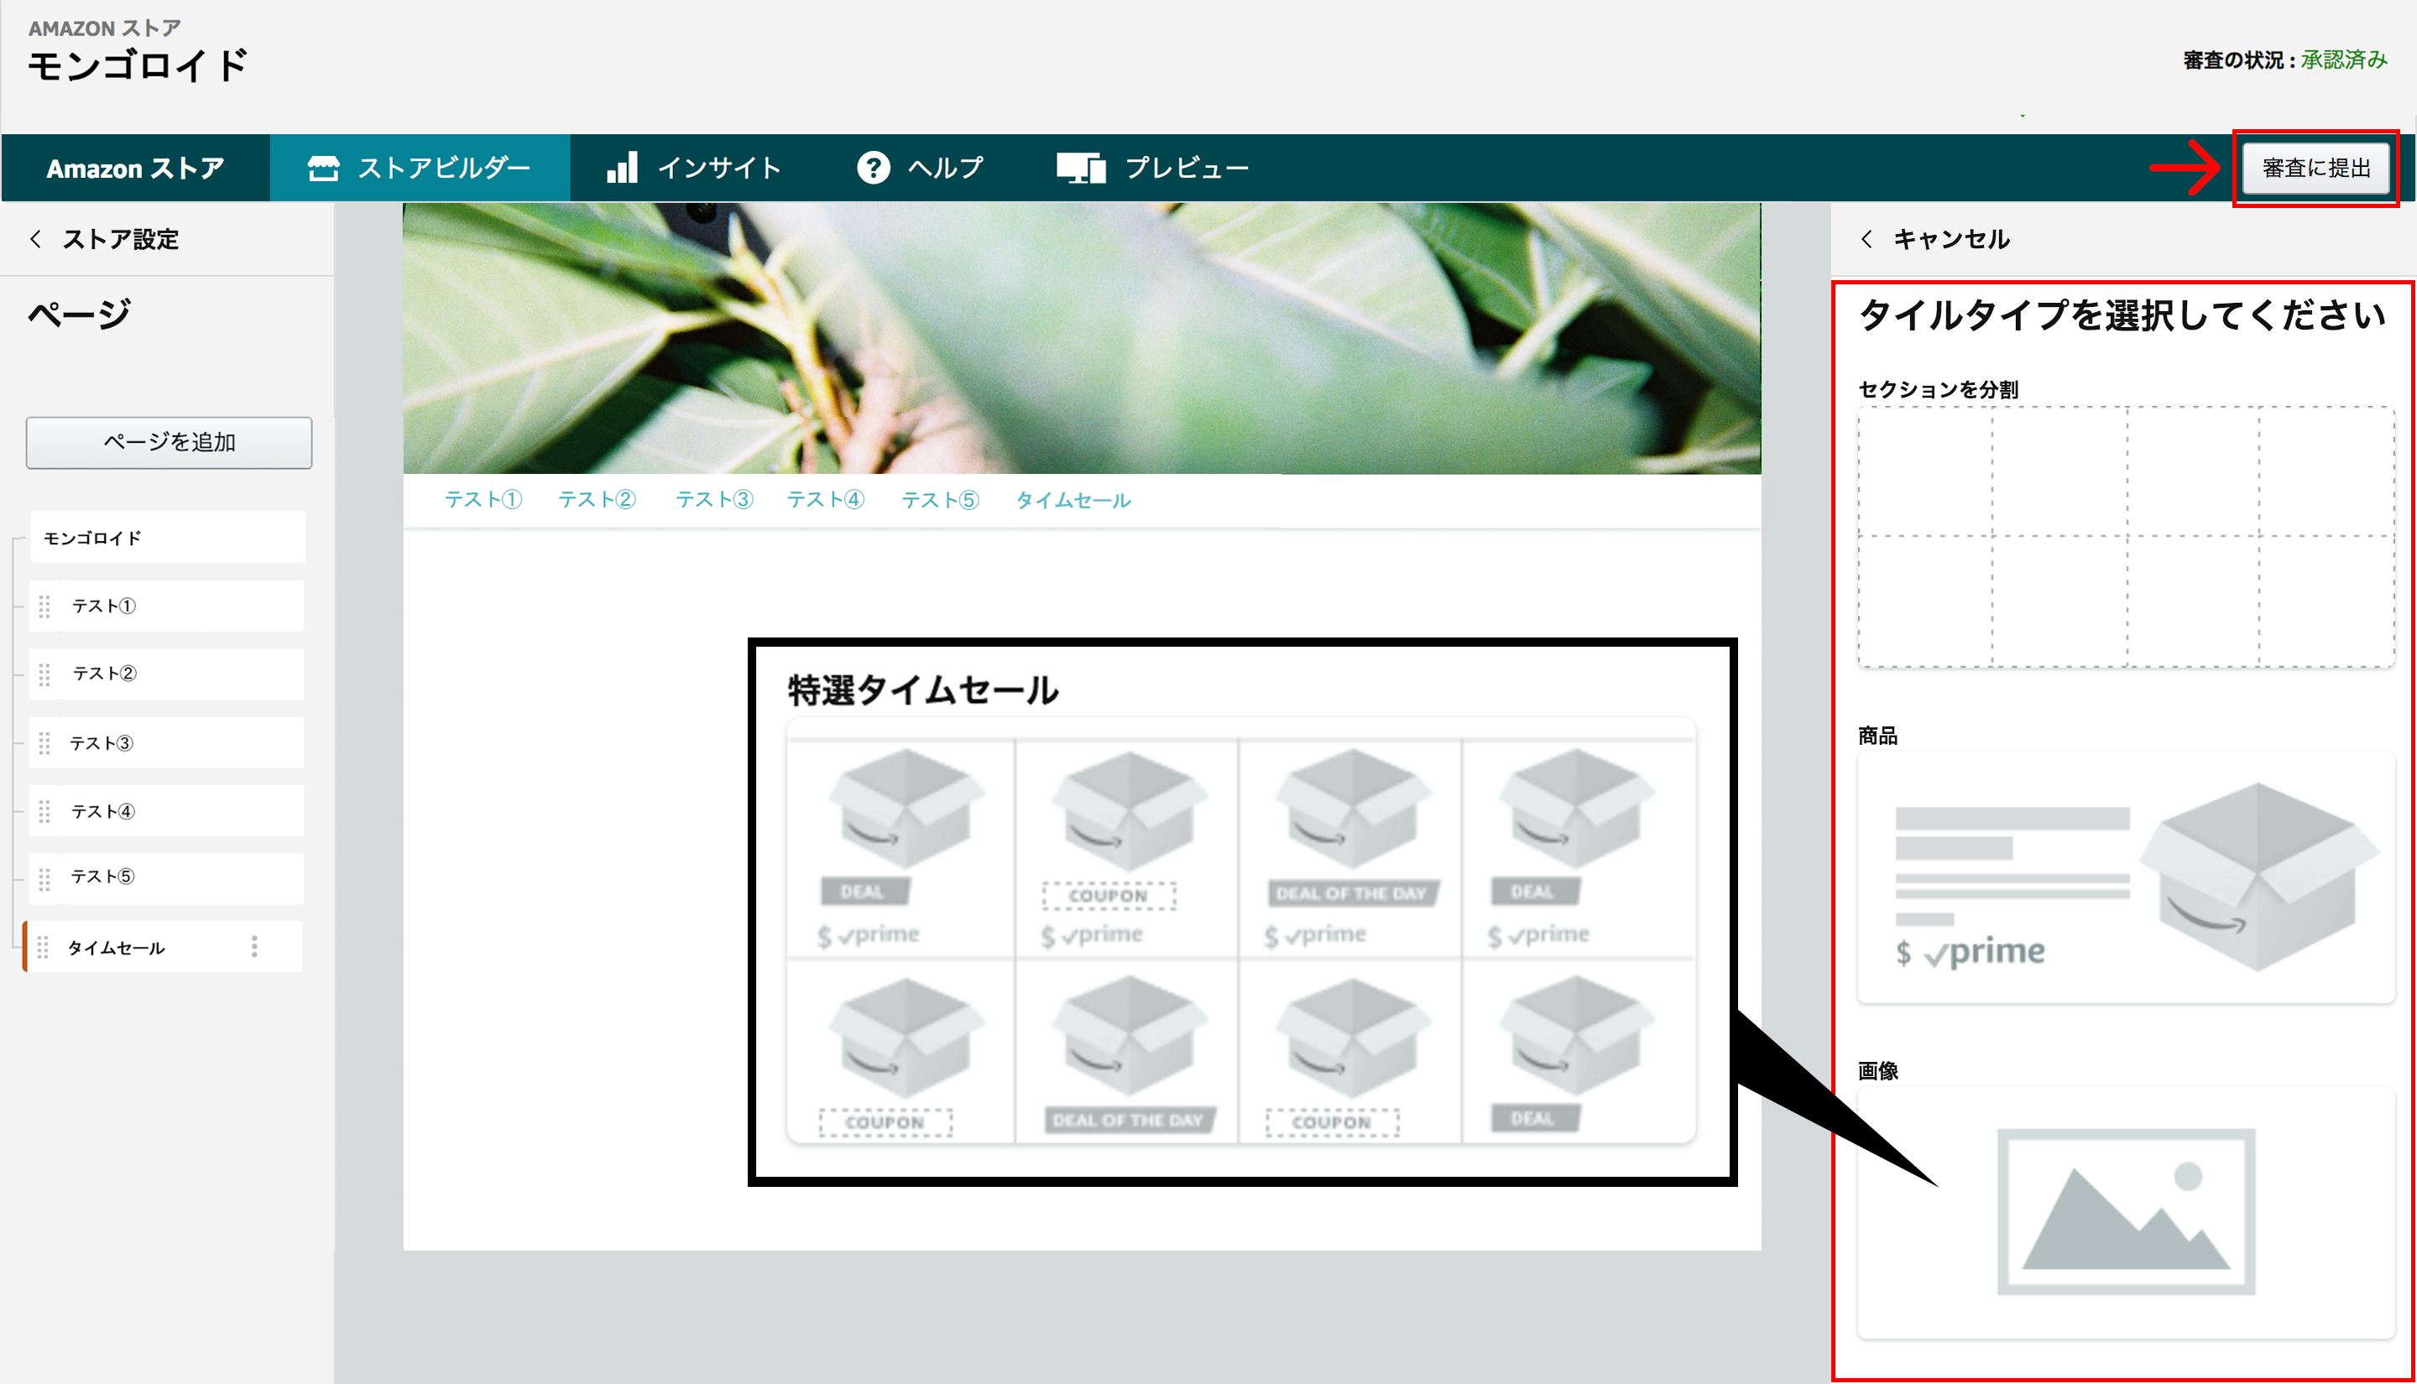Screen dimensions: 2417x1384
Task: Click the bar chart icon beside インサイト
Action: (x=622, y=167)
